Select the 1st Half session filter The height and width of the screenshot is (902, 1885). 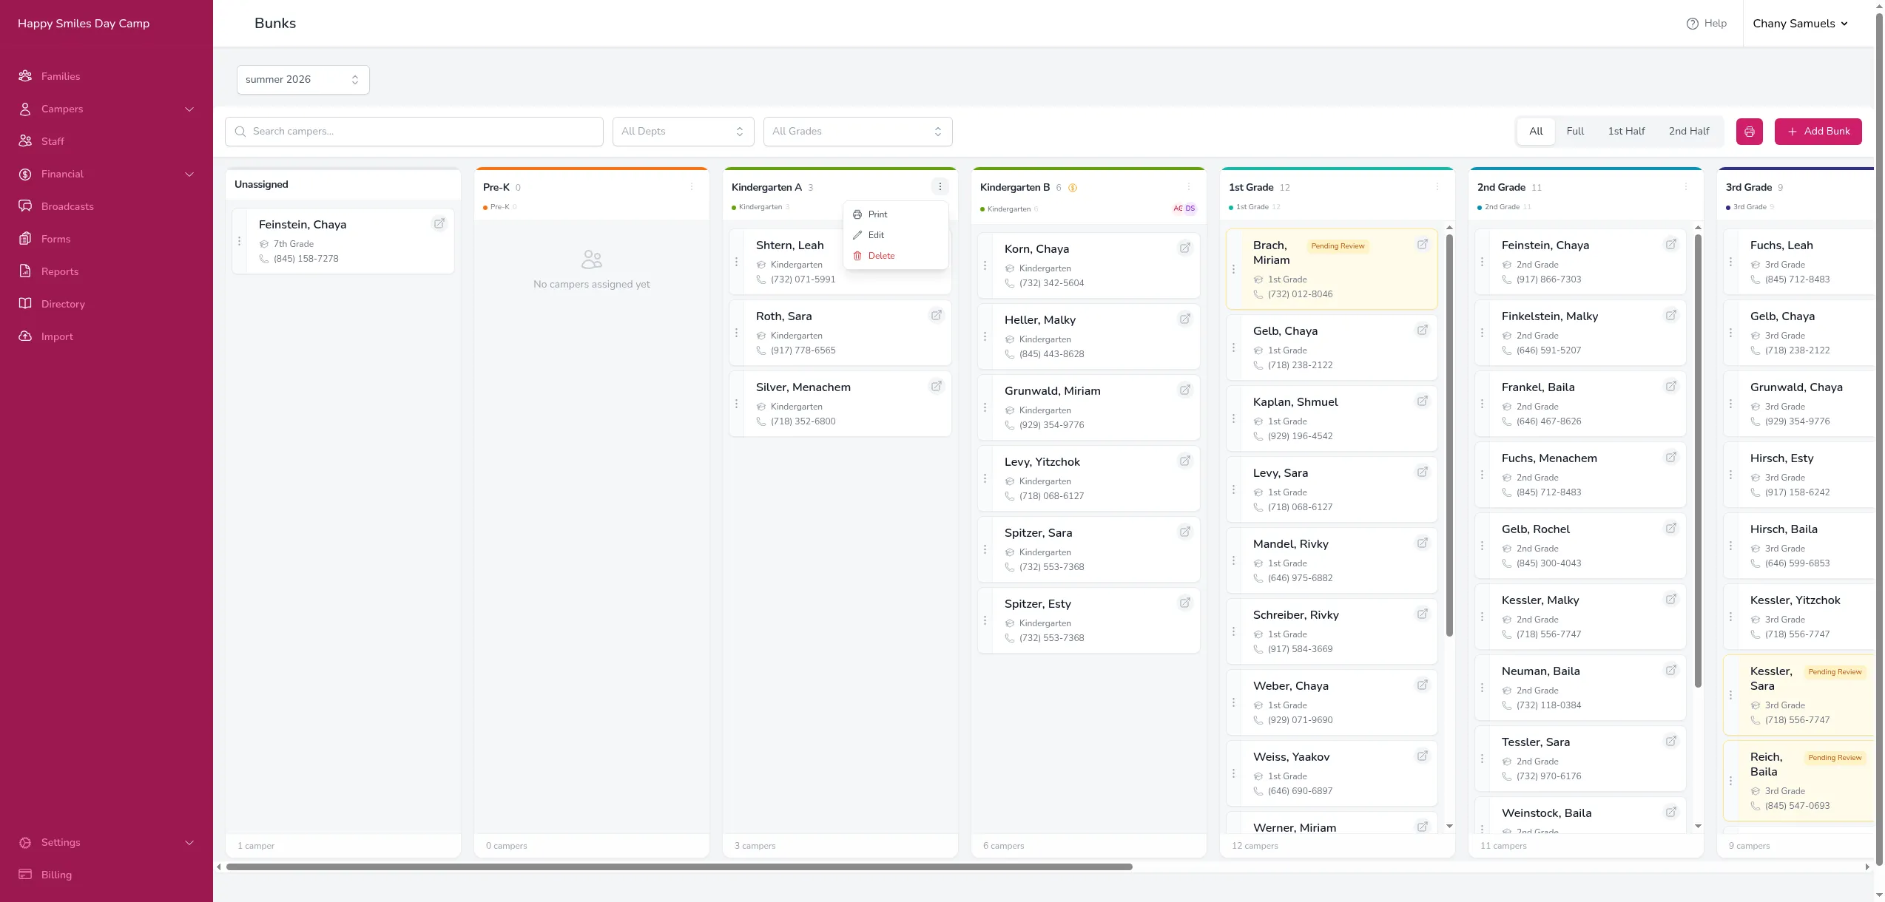[1626, 132]
